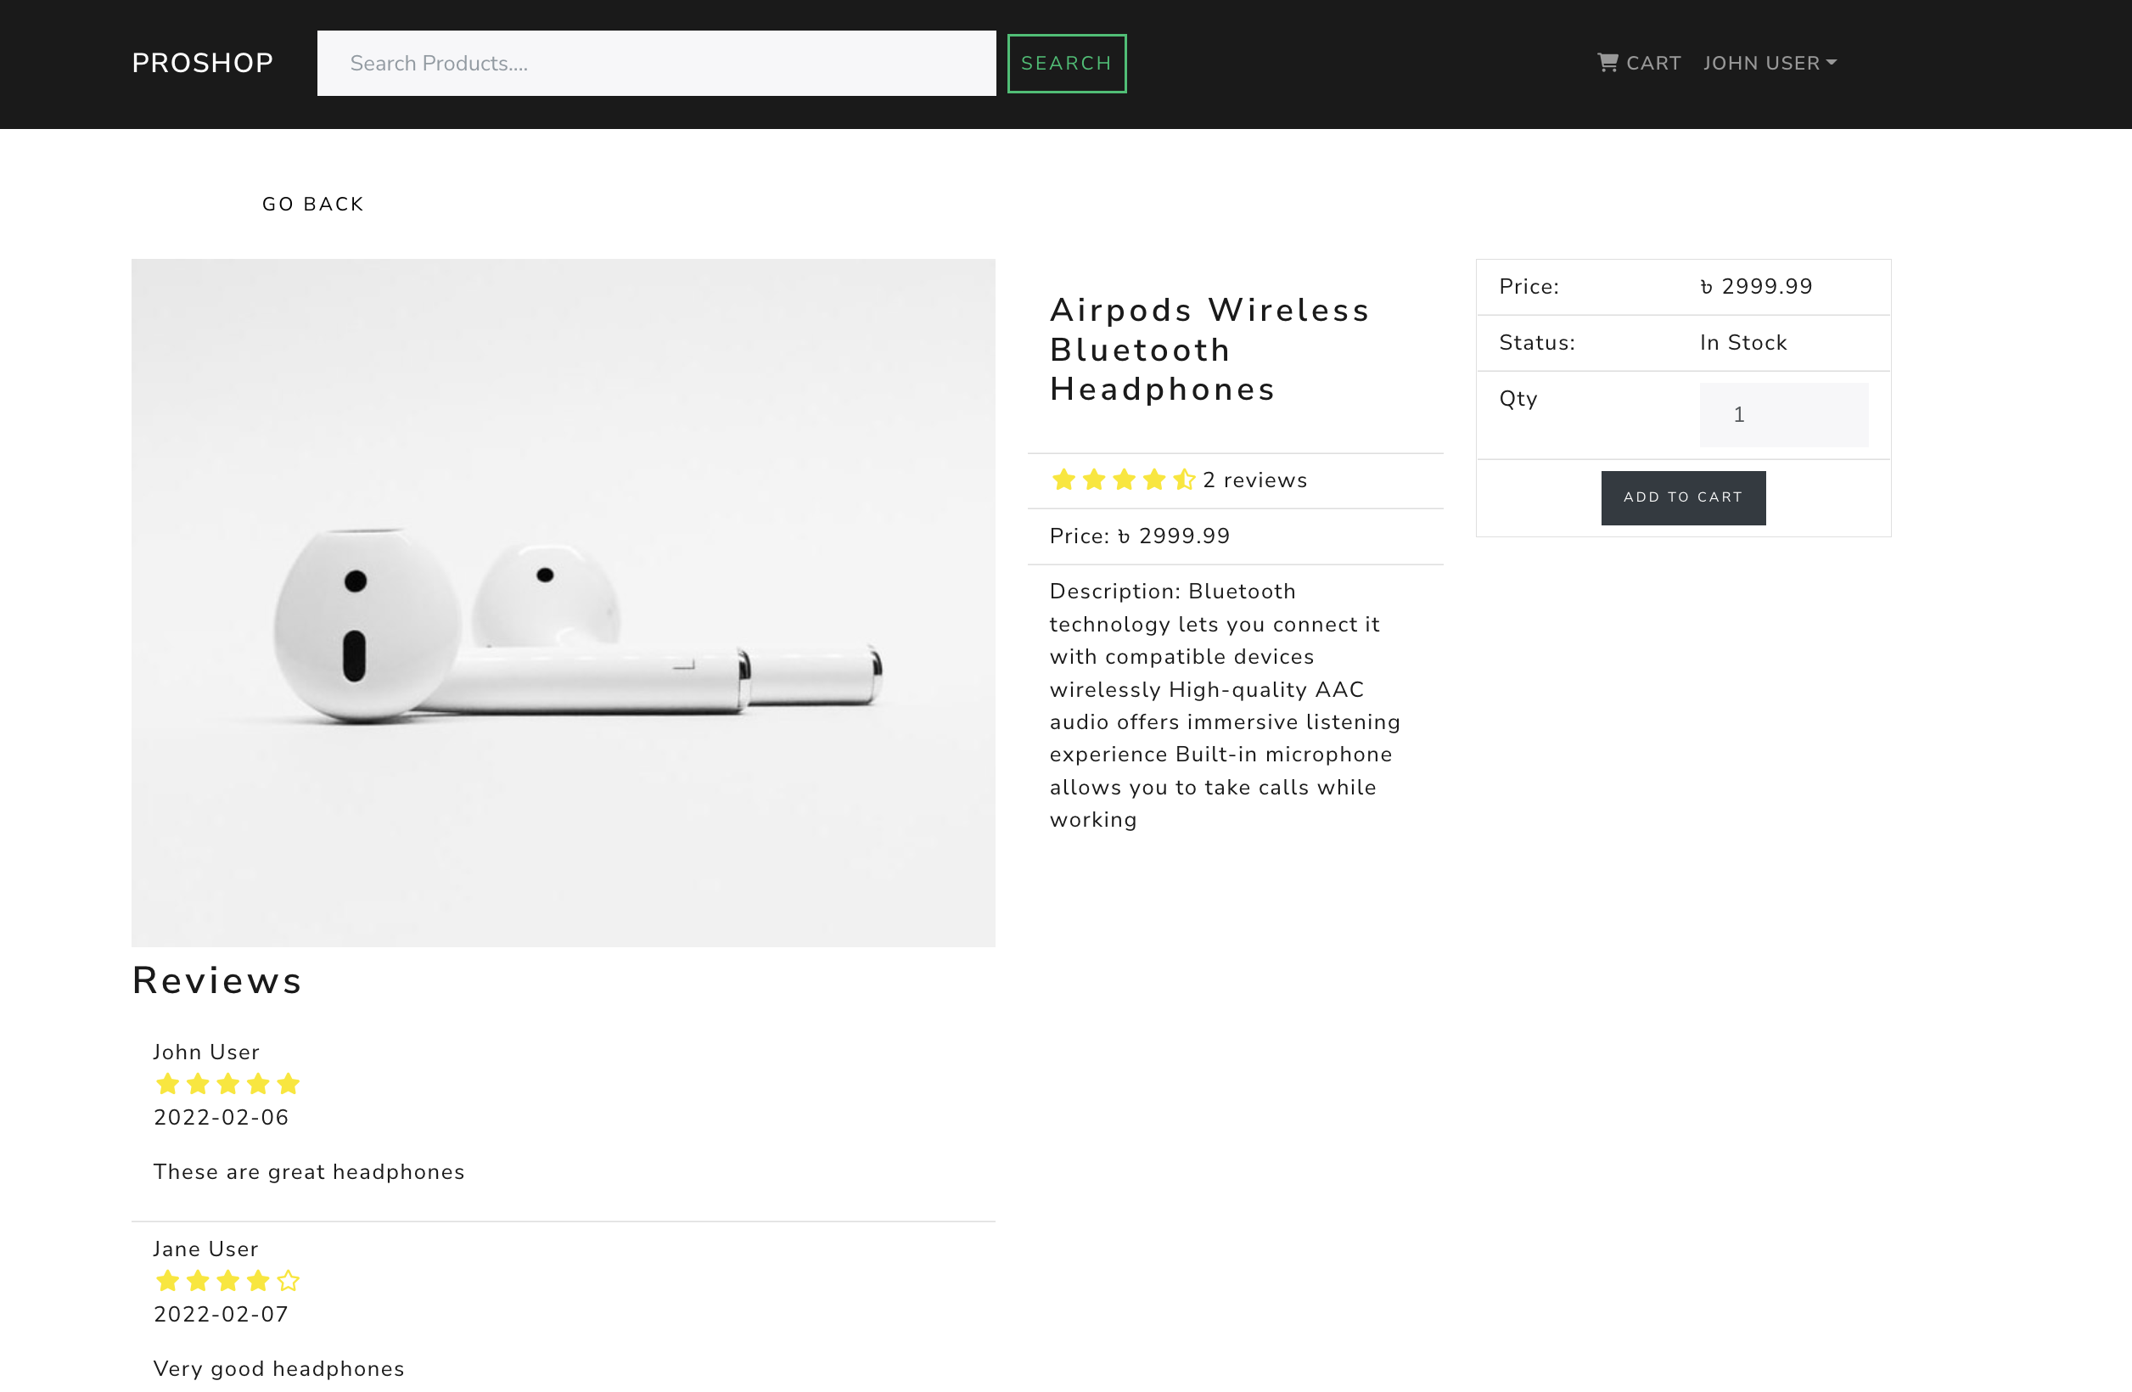Click the 2 reviews link
This screenshot has height=1392, width=2132.
tap(1254, 480)
